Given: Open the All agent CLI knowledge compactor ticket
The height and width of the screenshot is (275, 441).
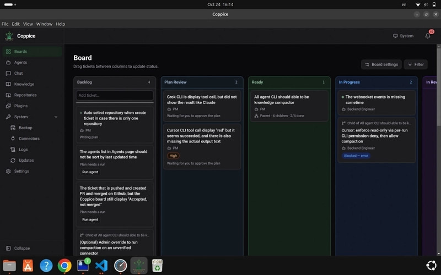Looking at the screenshot, I should click(289, 106).
